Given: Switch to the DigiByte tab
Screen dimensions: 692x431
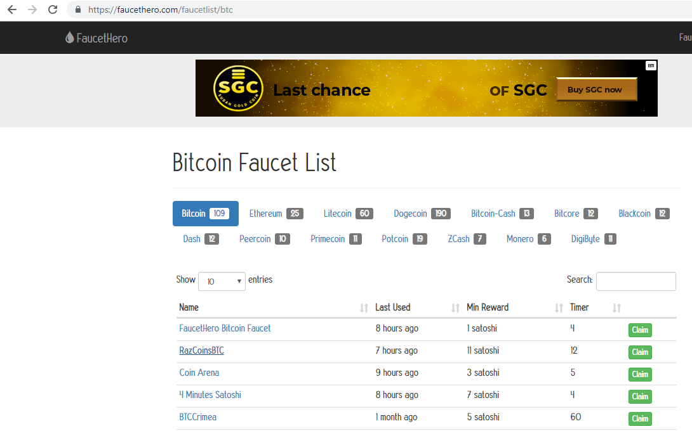Looking at the screenshot, I should tap(593, 239).
